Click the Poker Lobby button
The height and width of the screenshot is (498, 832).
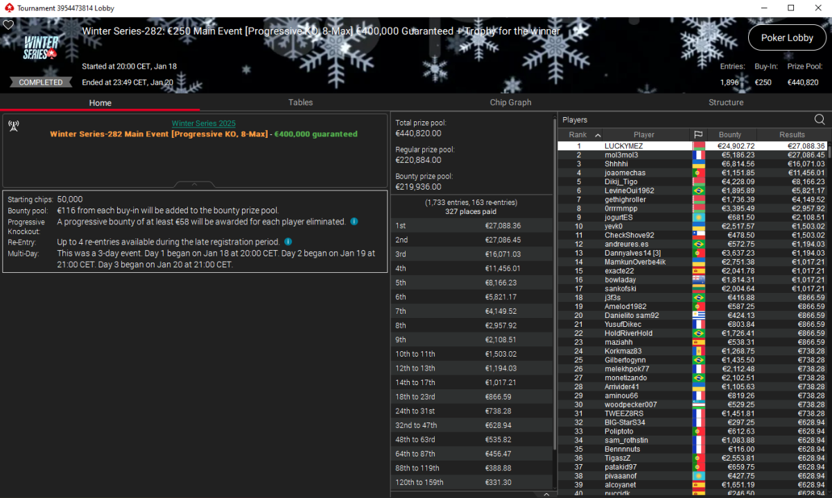pyautogui.click(x=787, y=38)
